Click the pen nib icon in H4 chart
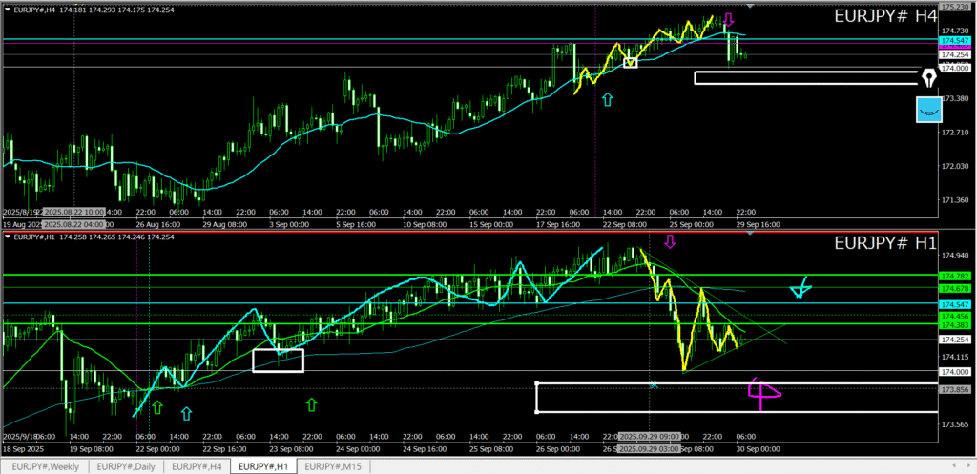This screenshot has width=977, height=474. (927, 77)
